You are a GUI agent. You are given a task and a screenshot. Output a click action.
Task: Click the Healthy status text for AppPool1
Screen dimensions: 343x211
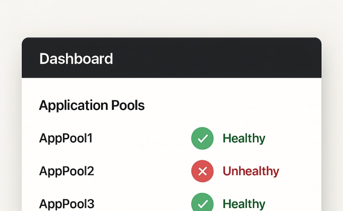[x=244, y=139]
